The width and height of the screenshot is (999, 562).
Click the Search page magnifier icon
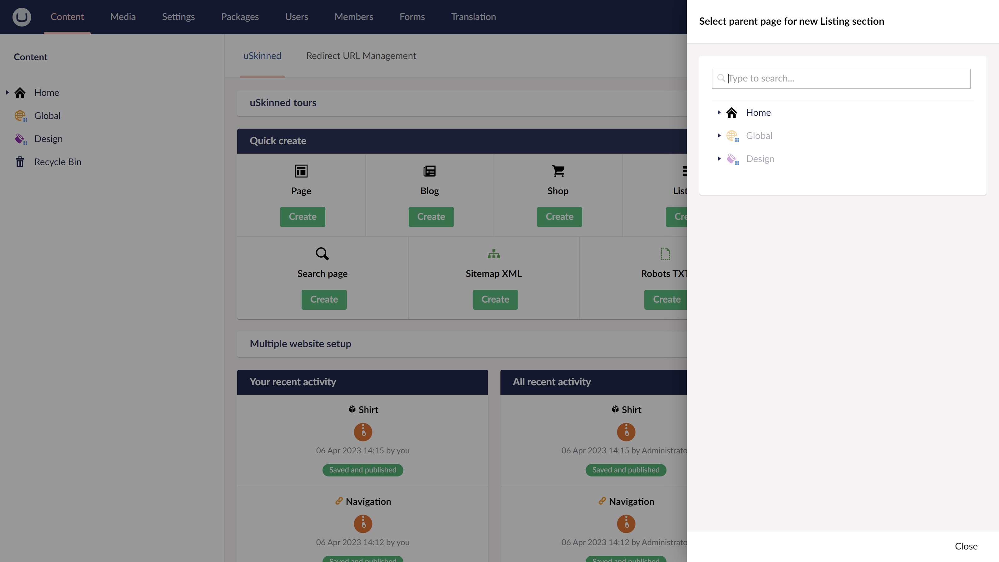point(322,254)
